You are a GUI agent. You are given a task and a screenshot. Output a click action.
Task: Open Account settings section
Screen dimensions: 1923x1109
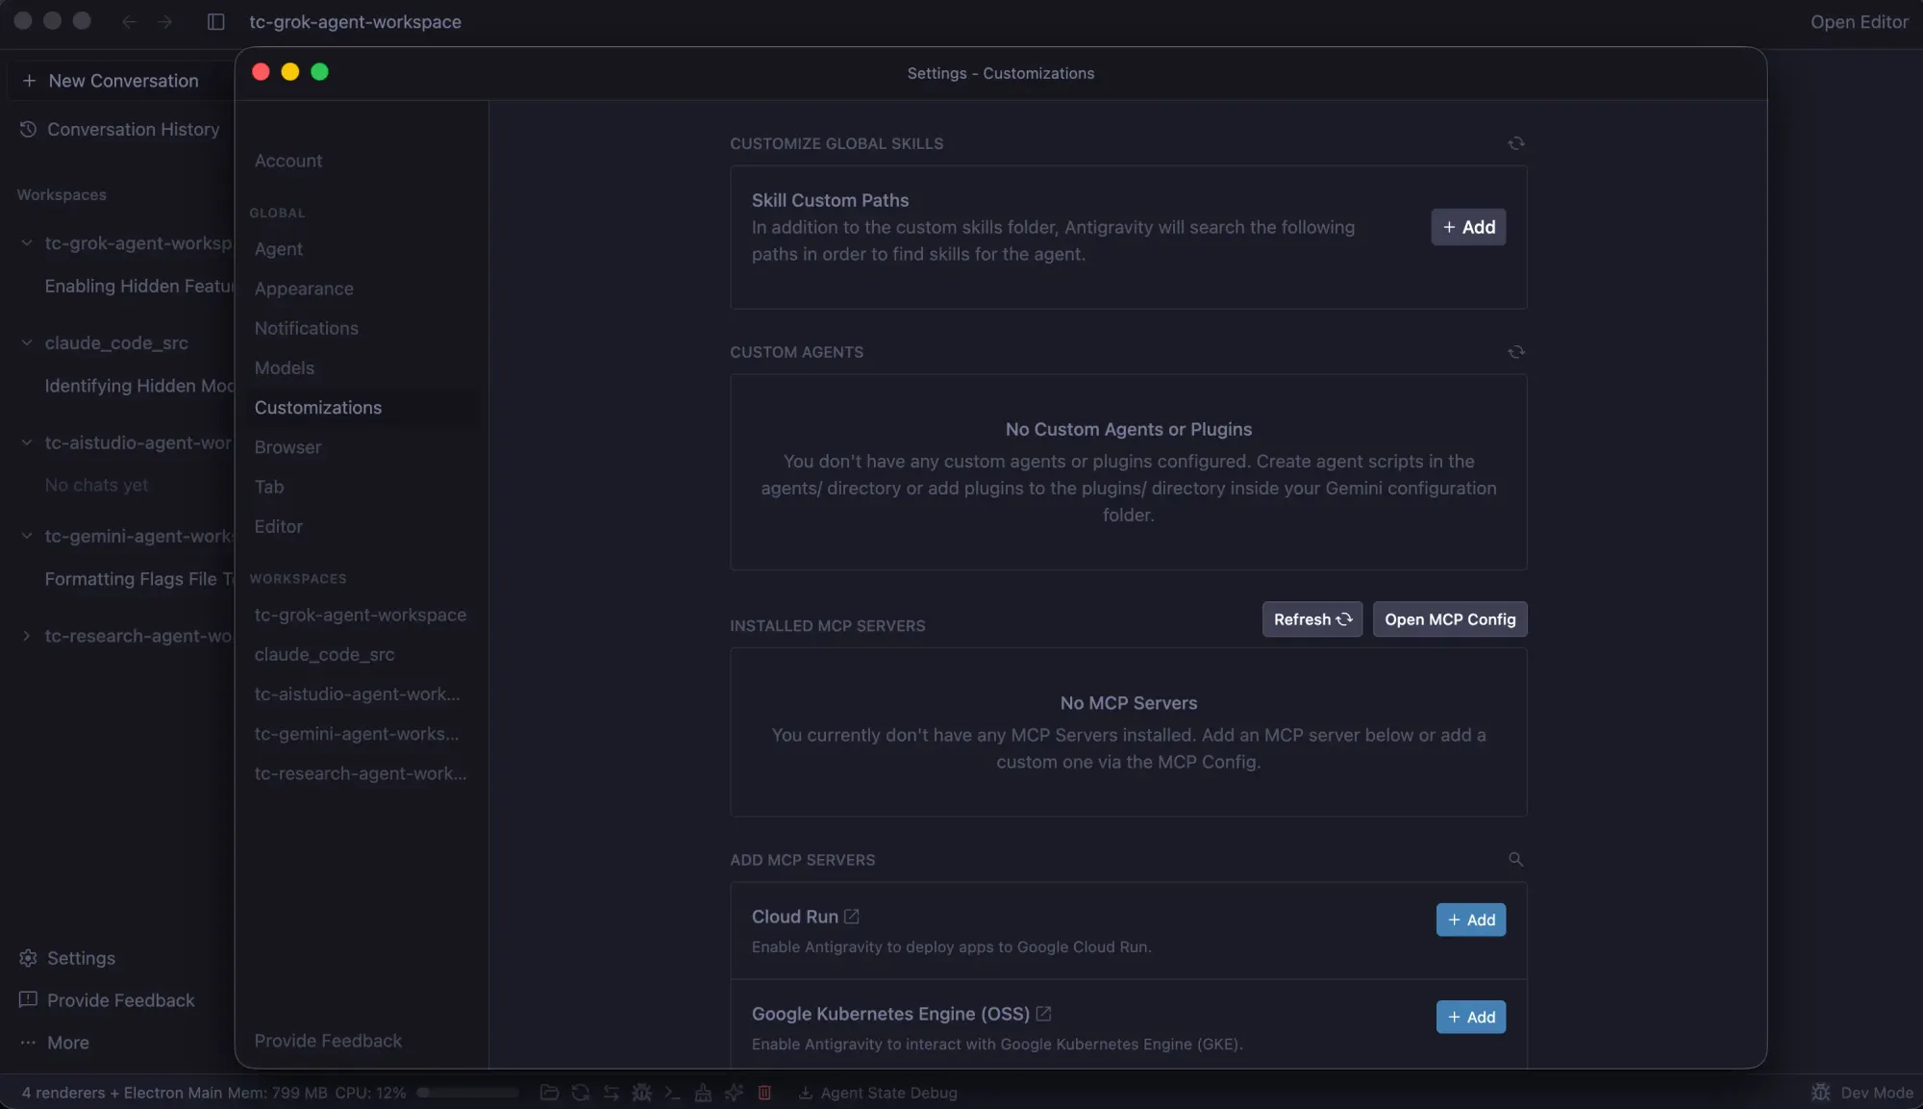click(x=288, y=161)
